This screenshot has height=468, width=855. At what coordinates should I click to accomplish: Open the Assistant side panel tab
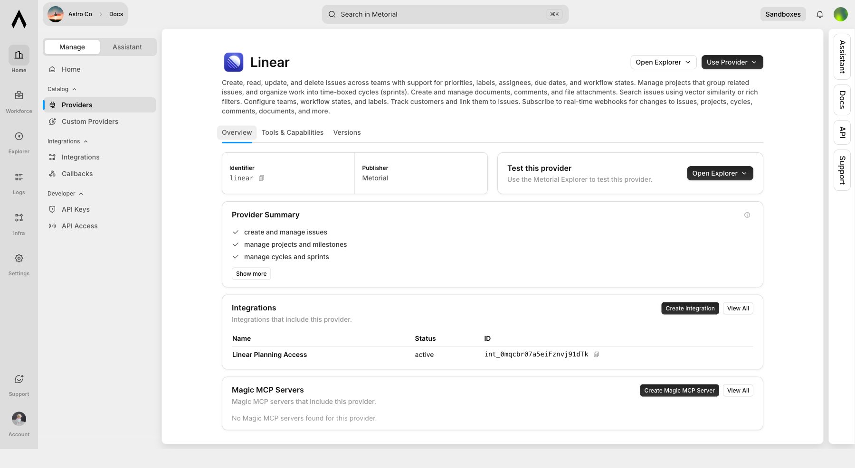(x=842, y=56)
